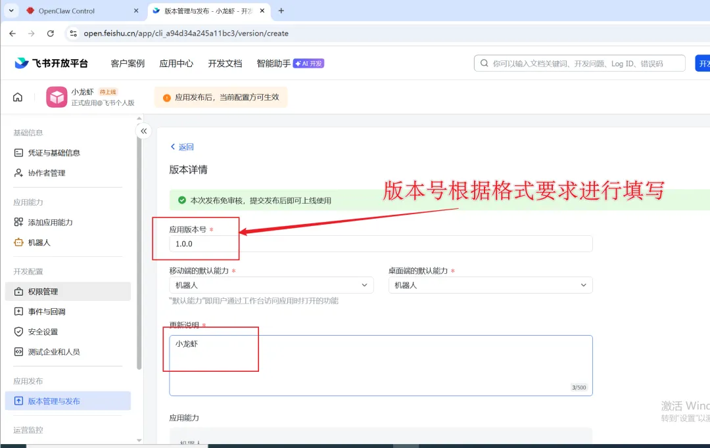Click the 版本管理与发布 upload icon

pos(18,401)
